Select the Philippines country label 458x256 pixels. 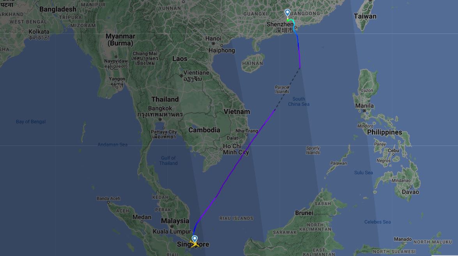384,132
